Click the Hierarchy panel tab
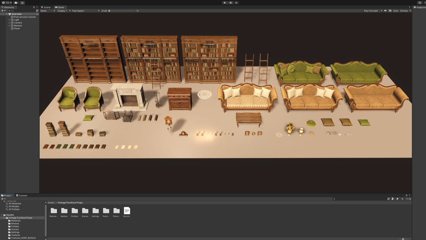This screenshot has height=240, width=426. [x=8, y=7]
